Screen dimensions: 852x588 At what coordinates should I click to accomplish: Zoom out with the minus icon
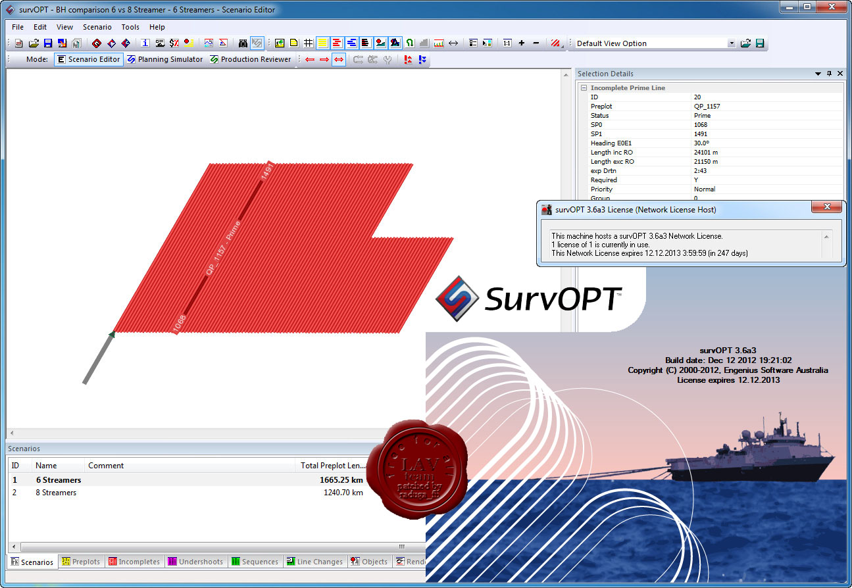tap(536, 43)
